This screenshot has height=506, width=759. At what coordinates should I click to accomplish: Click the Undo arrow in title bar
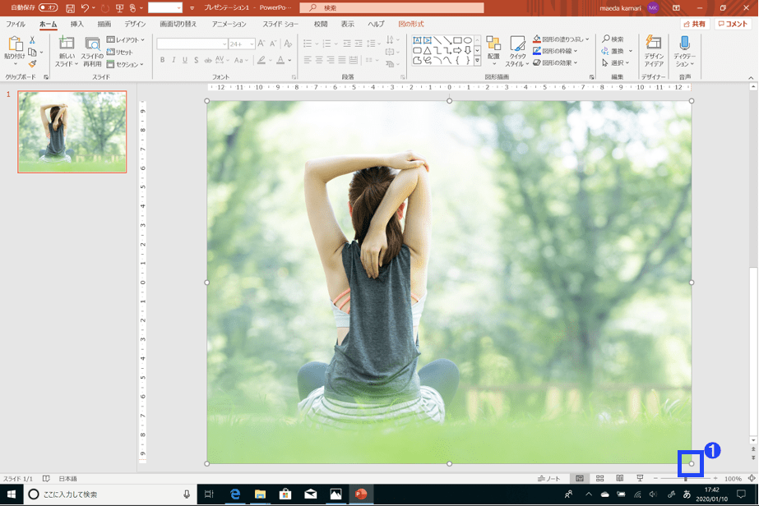[x=86, y=7]
